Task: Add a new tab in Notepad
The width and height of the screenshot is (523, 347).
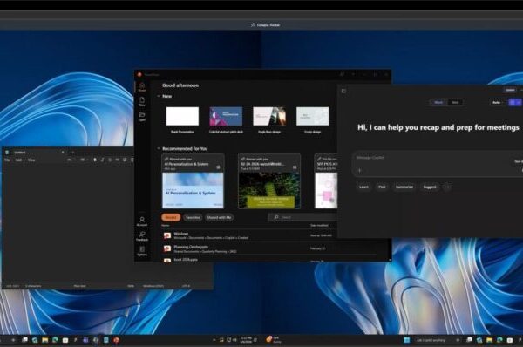Action: click(x=73, y=153)
